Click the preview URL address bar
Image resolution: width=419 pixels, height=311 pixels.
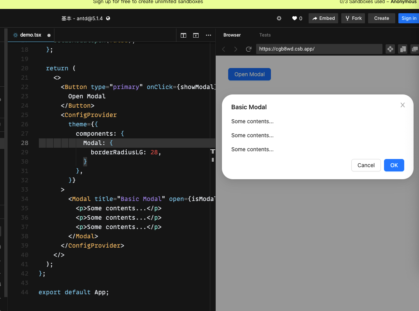tap(319, 49)
